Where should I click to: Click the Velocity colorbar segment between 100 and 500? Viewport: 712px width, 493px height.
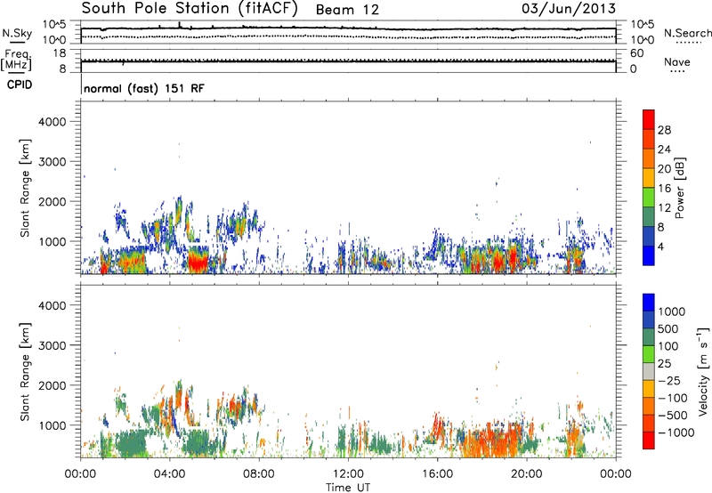(649, 337)
